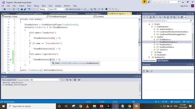This screenshot has height=109, width=195.
Task: Click Project0 repository in status bar
Action: pyautogui.click(x=175, y=102)
